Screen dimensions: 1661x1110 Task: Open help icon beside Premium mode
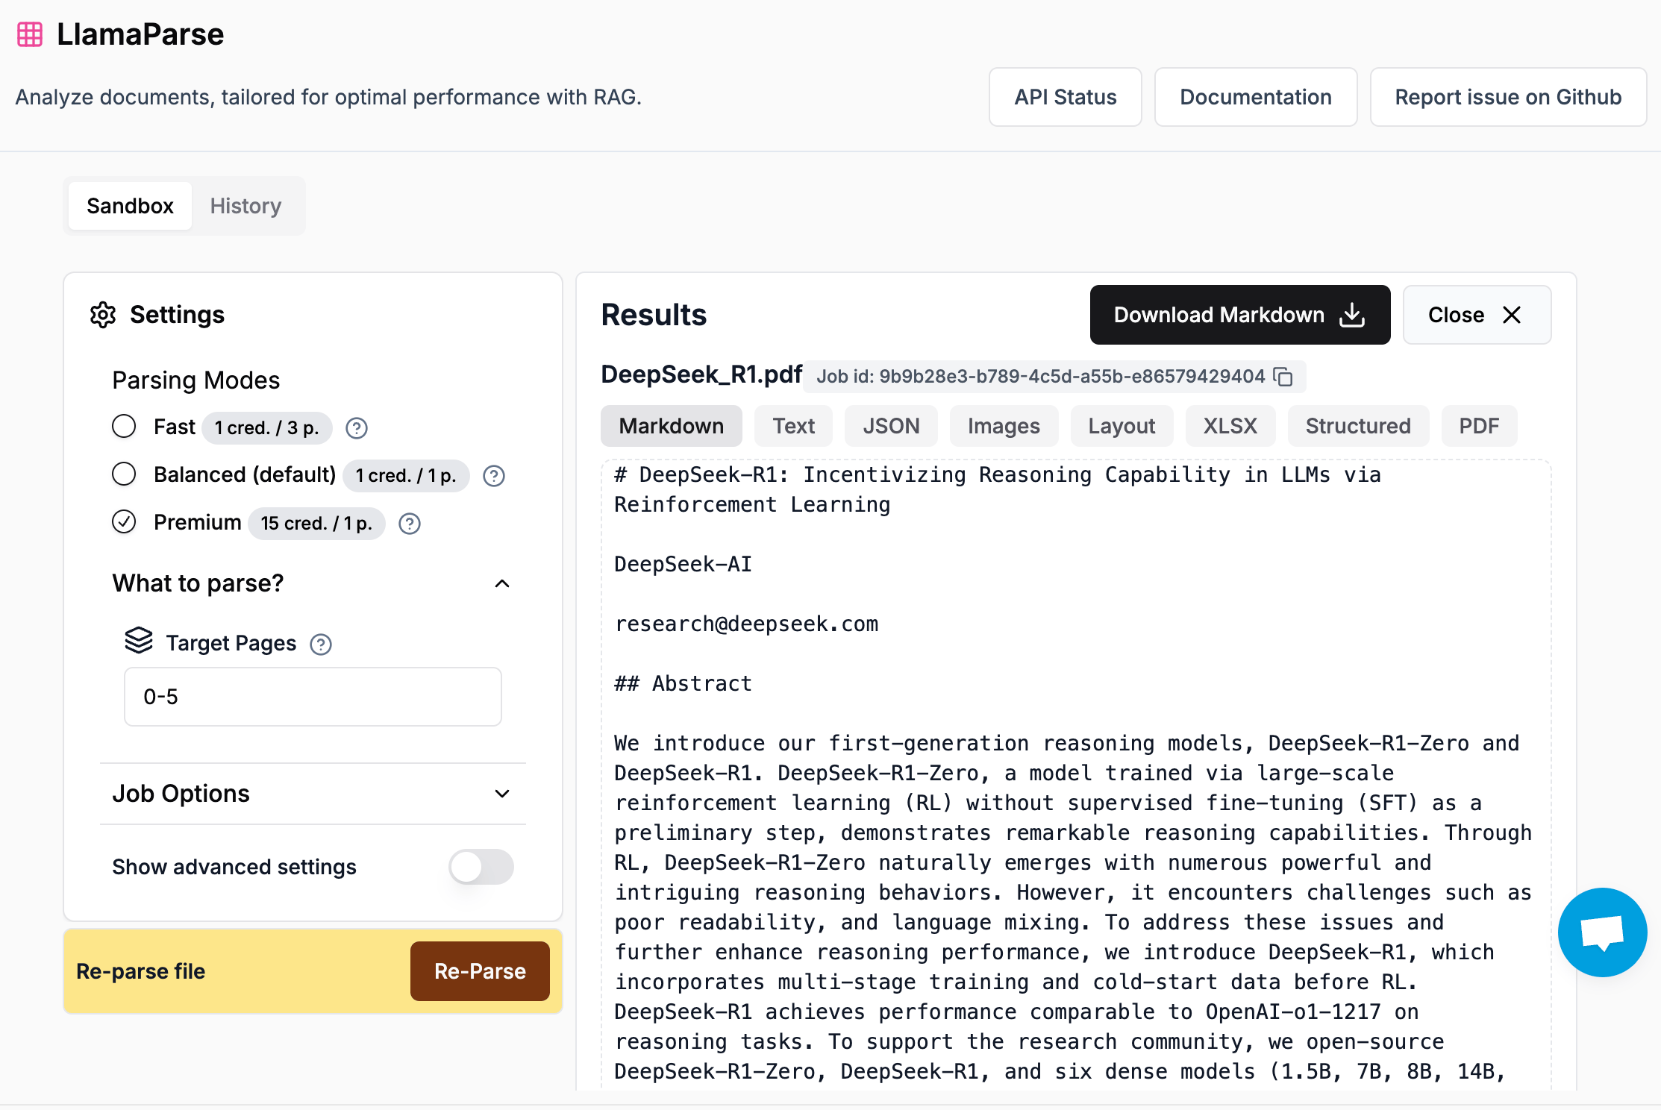pyautogui.click(x=410, y=524)
